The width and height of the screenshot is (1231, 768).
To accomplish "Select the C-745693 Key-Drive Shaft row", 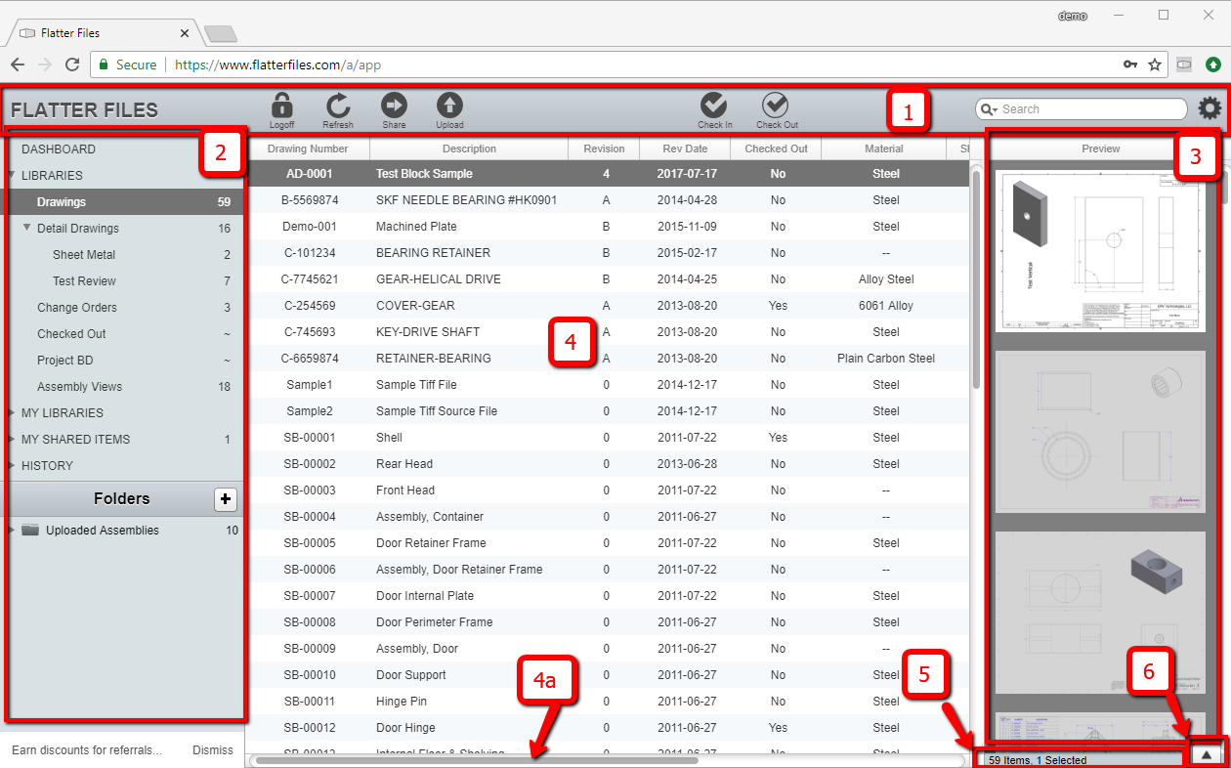I will coord(609,332).
